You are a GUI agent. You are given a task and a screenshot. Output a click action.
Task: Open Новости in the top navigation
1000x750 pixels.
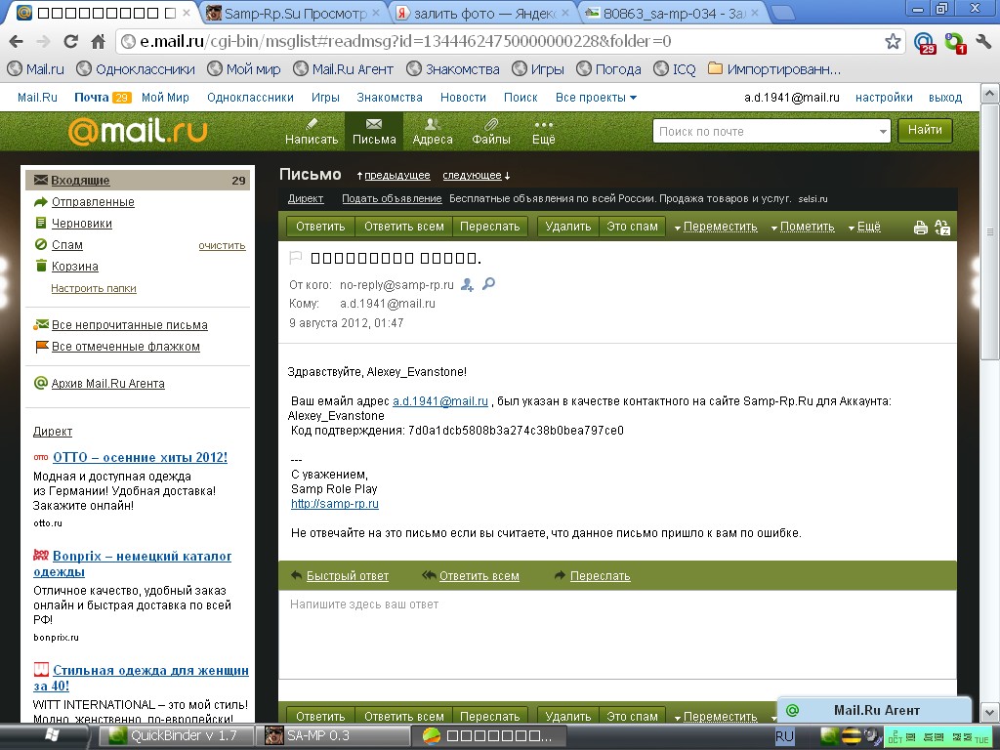pyautogui.click(x=463, y=98)
